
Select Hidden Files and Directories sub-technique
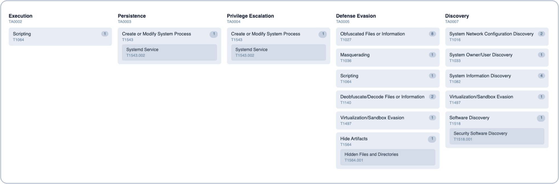387,157
